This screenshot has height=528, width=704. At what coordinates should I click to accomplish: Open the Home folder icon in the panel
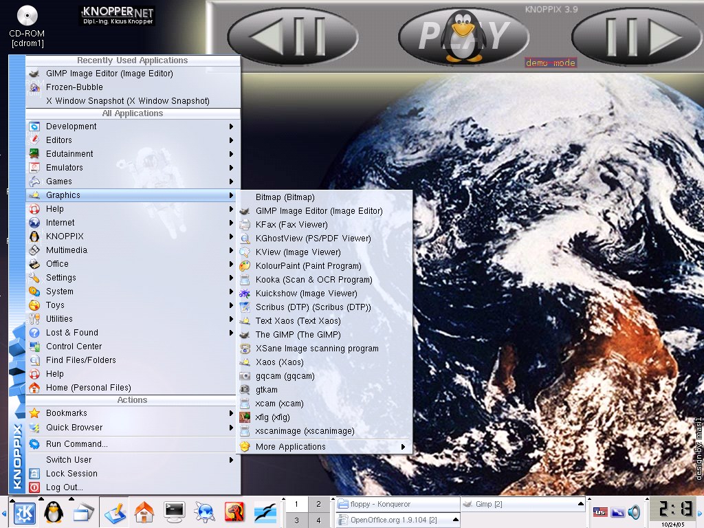[x=144, y=511]
